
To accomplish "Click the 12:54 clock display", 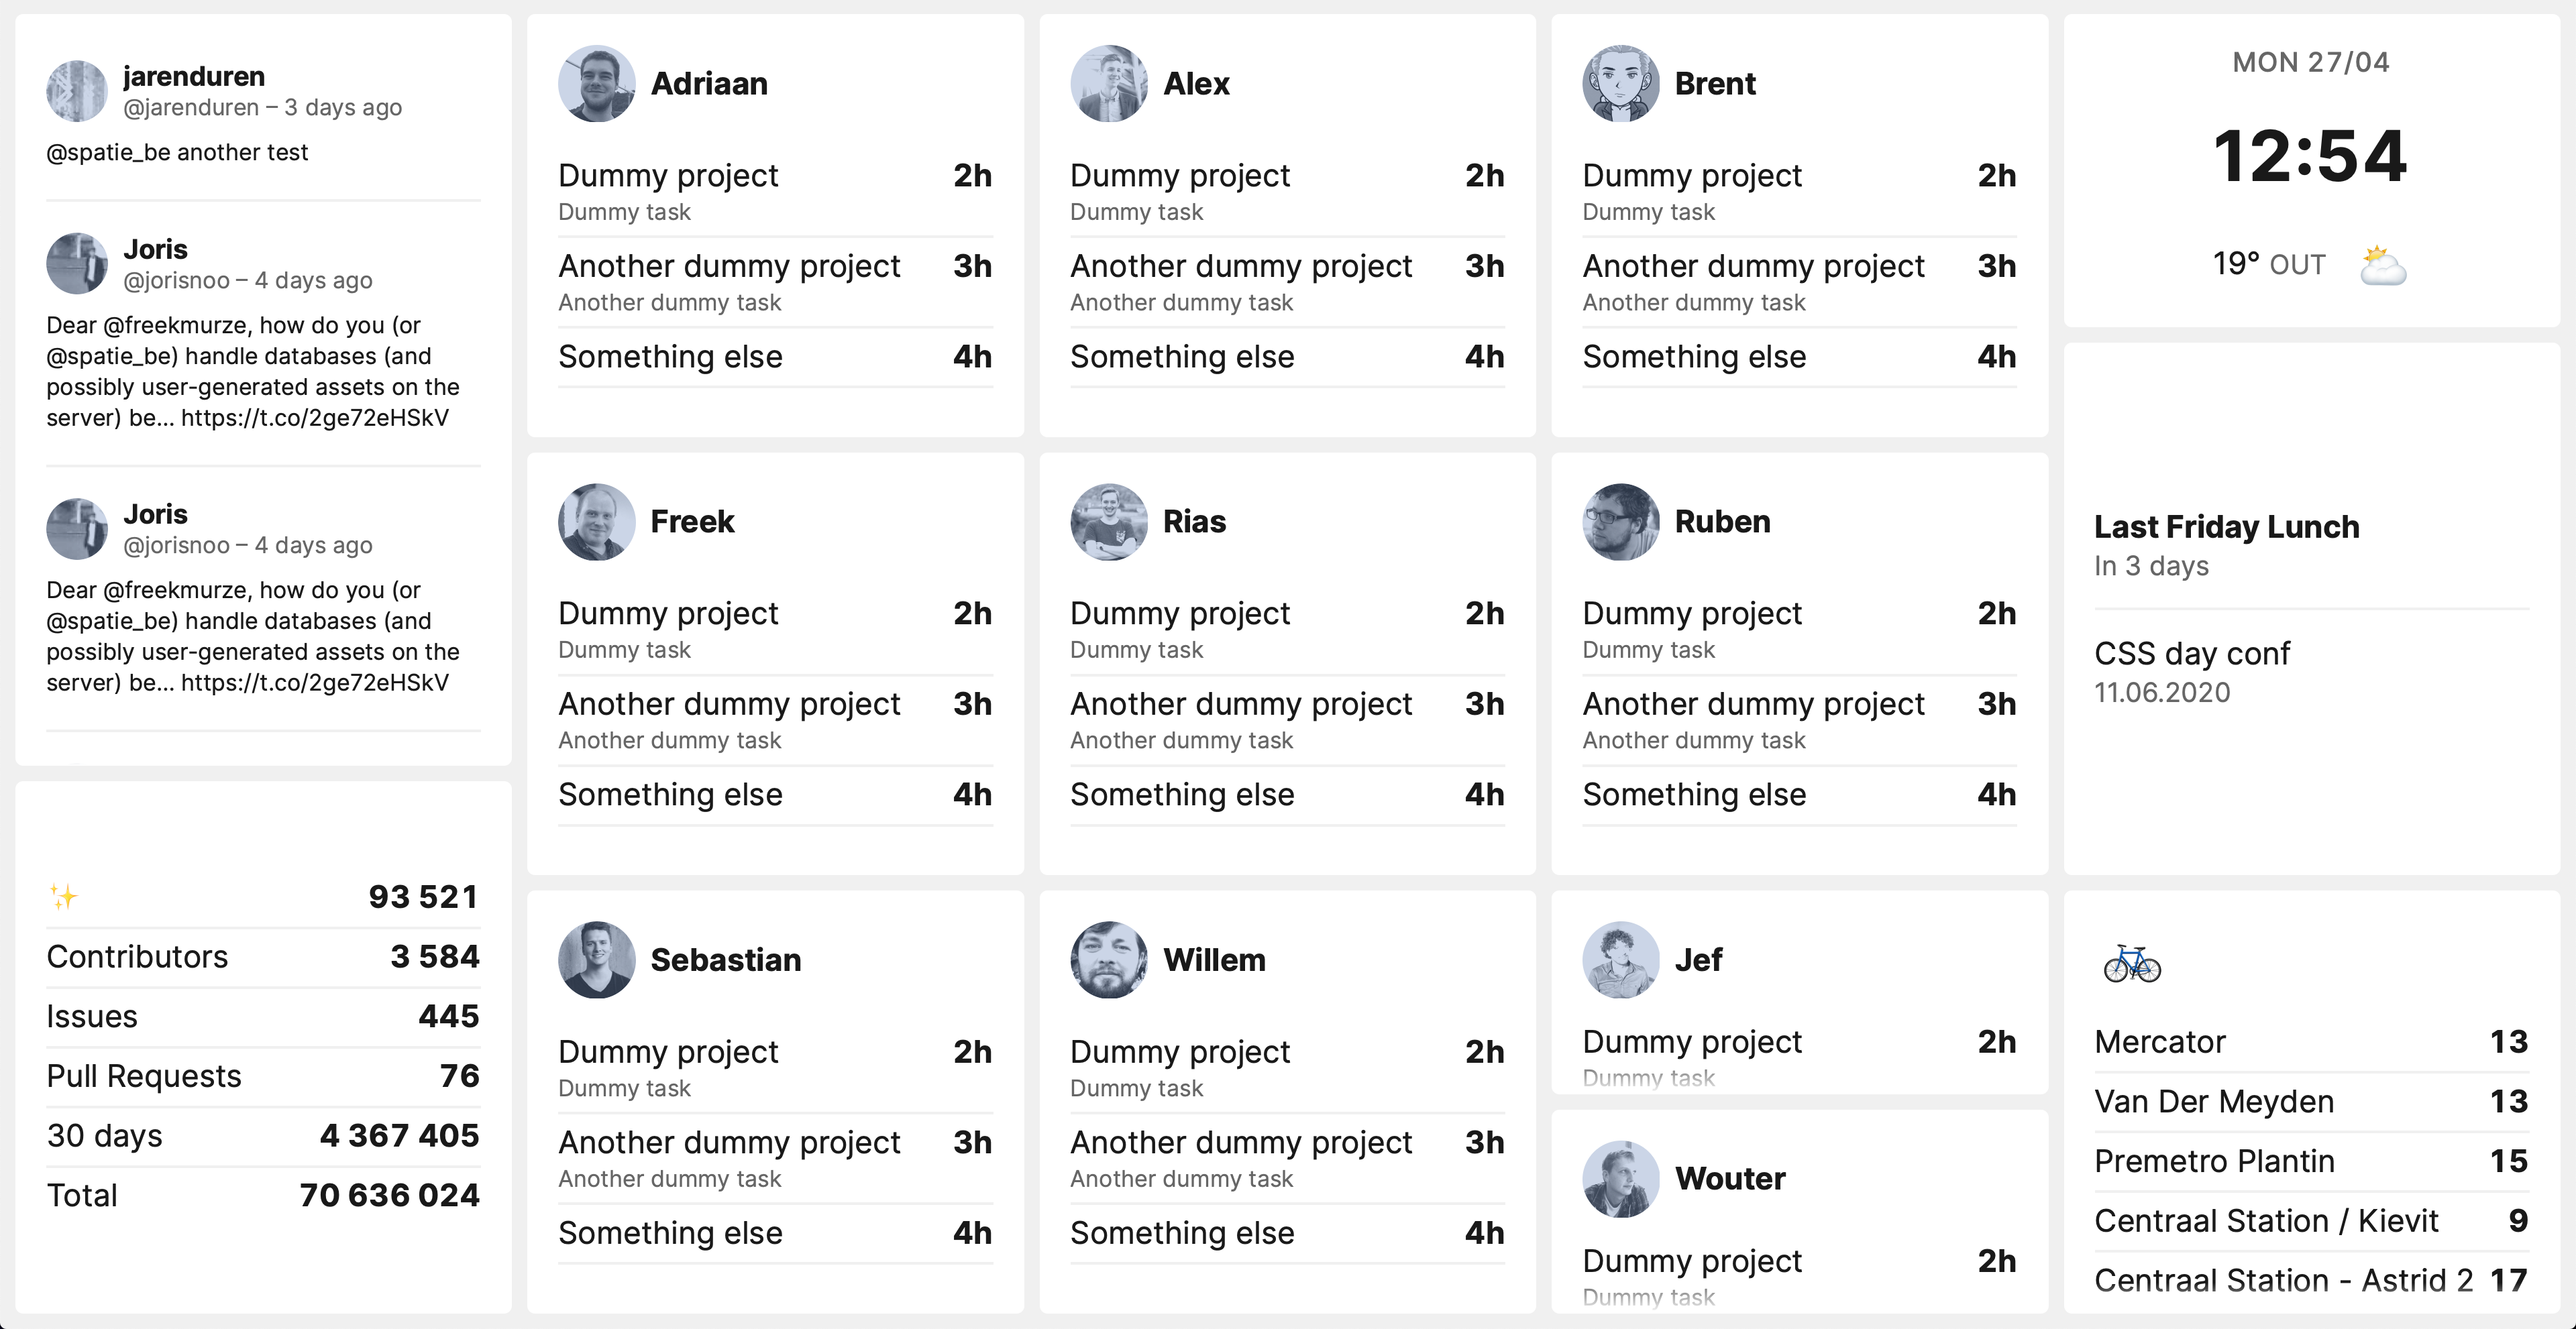I will coord(2310,157).
